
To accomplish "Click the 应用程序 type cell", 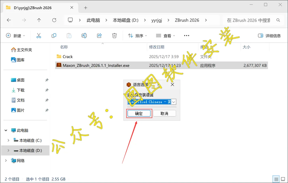I will (x=208, y=65).
